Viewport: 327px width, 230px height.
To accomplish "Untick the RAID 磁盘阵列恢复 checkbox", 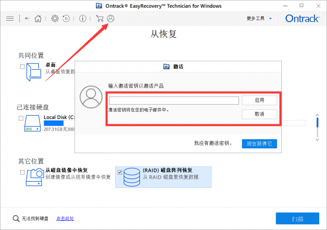I will (x=120, y=172).
